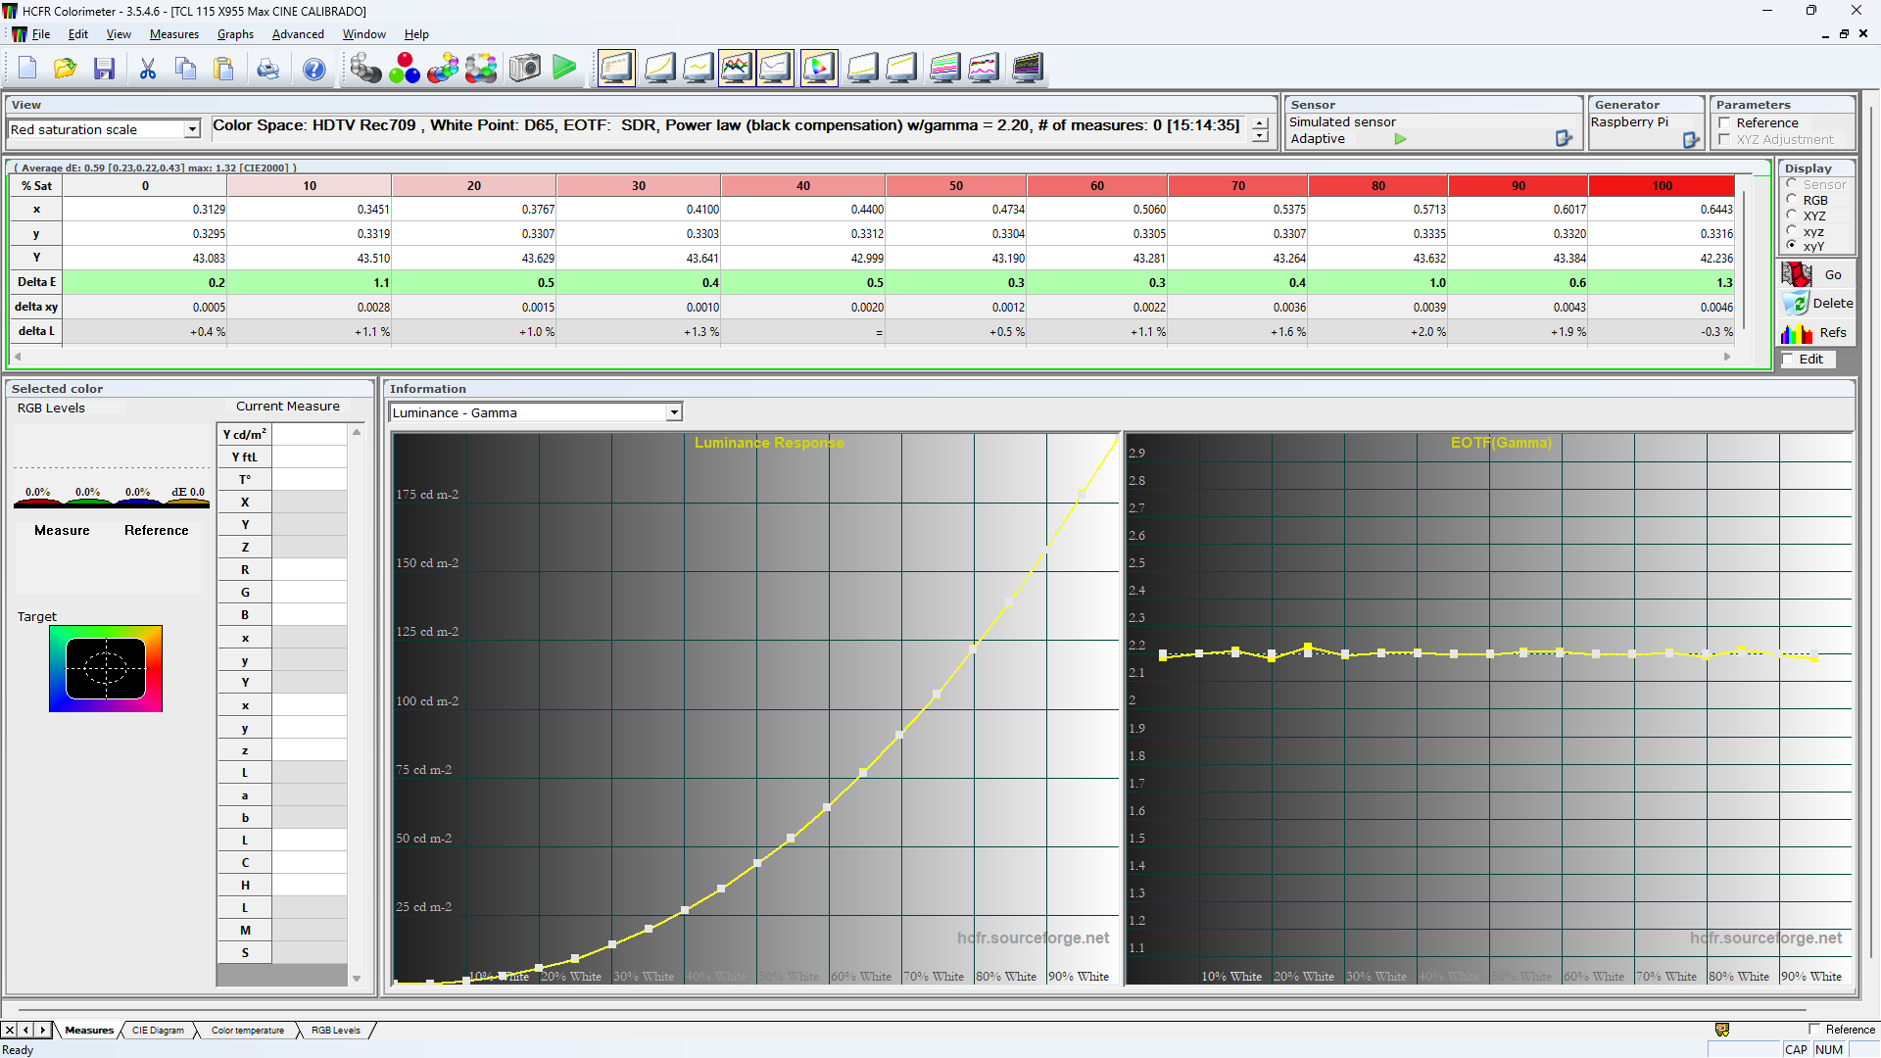Open the CIE diagram graph toolbar icon
This screenshot has width=1881, height=1058.
(x=819, y=69)
